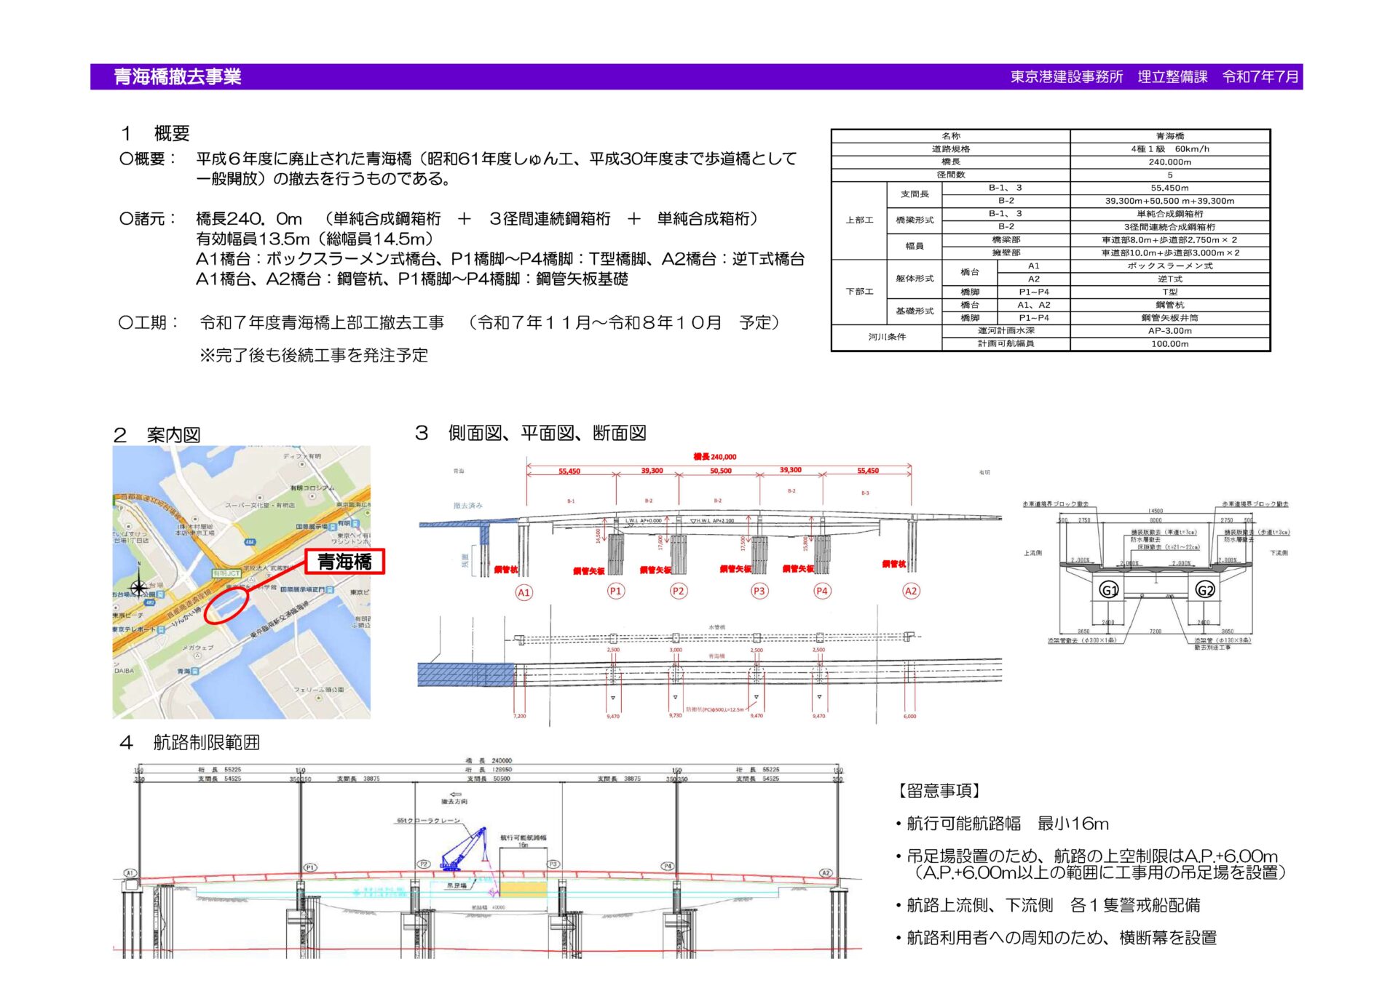The width and height of the screenshot is (1398, 988).
Task: Click the G1 girder circle in the cross-section
Action: point(1108,590)
